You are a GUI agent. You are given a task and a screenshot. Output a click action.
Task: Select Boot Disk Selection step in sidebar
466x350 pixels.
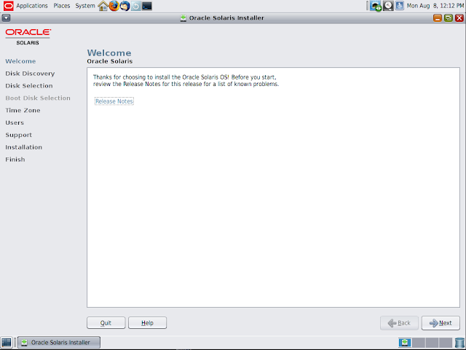38,98
